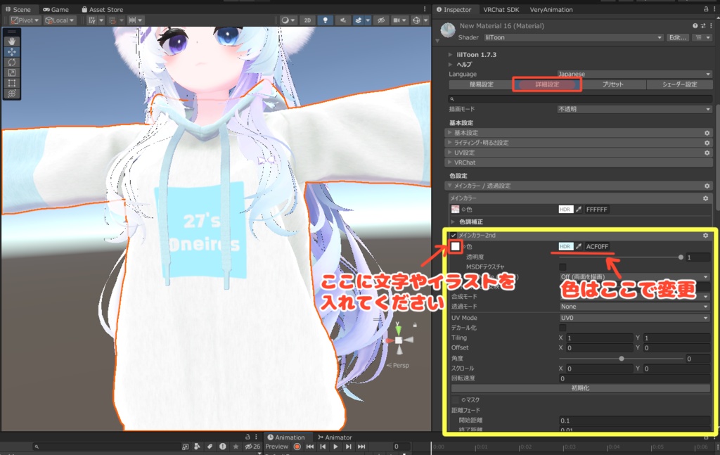Enable the デカール化 checkbox
Screen dimensions: 720x455
click(x=562, y=328)
